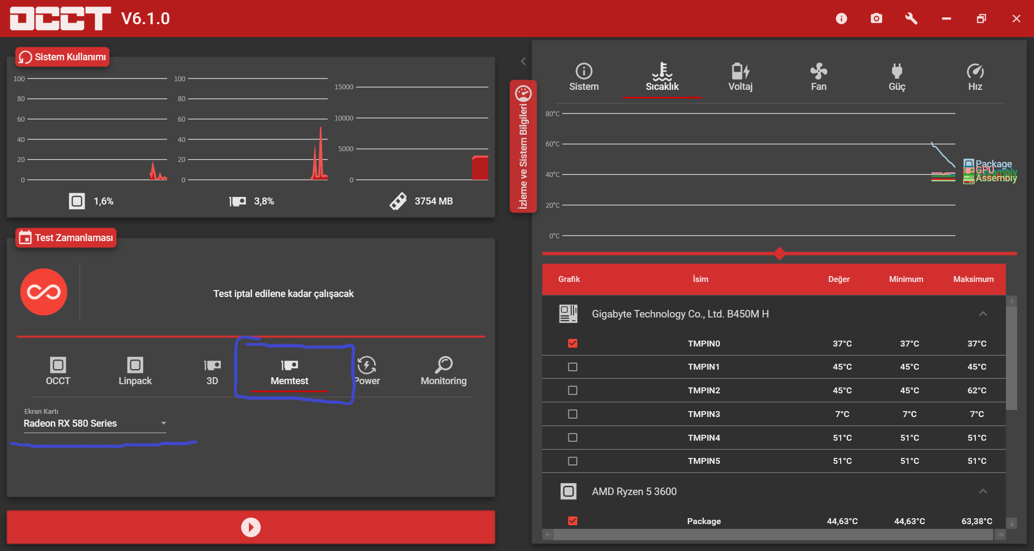Screen dimensions: 1034x551
Task: Select the Hız speed tab
Action: tap(975, 77)
